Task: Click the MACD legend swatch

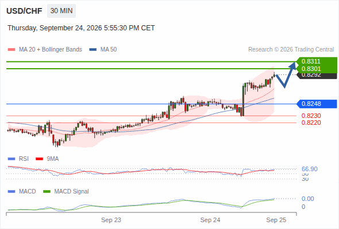Action: [x=11, y=192]
